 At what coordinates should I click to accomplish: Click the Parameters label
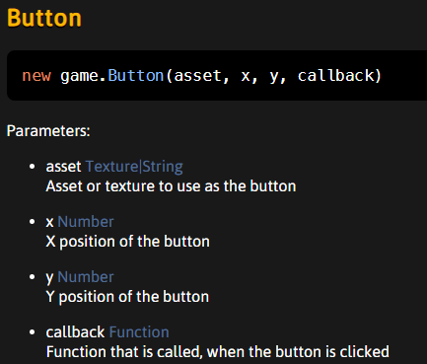point(48,131)
